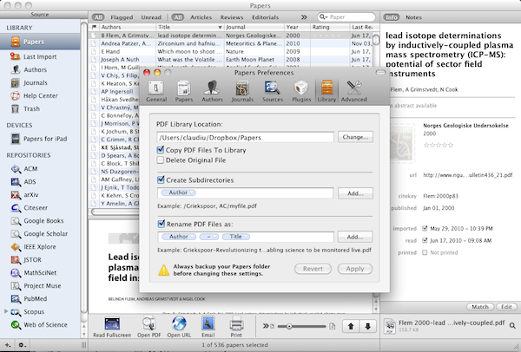Click the Change... button for library location
Viewport: 521px width, 352px height.
355,137
